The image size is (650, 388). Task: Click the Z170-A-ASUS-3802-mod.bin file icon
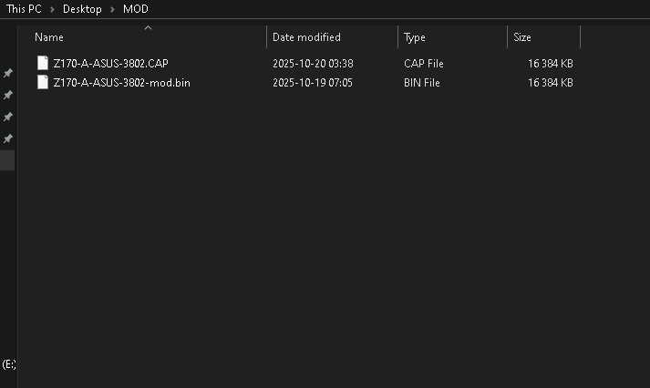click(43, 83)
